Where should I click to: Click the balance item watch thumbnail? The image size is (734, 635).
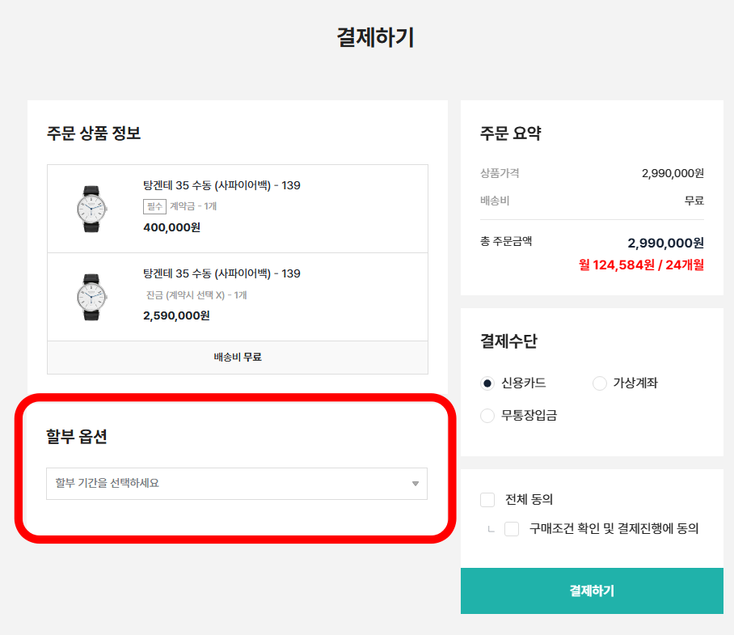tap(91, 296)
